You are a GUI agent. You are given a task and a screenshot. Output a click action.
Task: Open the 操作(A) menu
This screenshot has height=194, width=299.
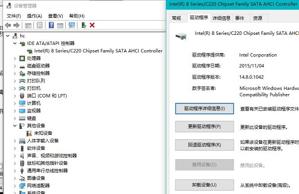(x=34, y=16)
